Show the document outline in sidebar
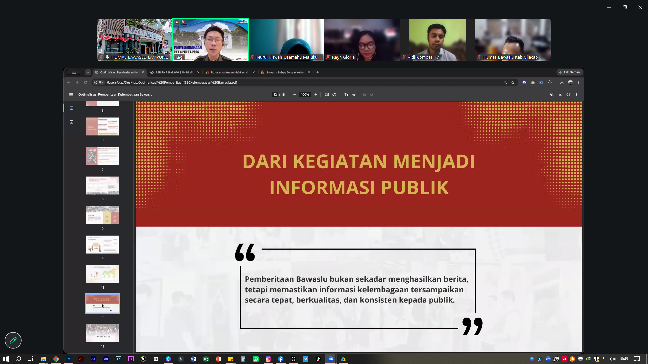 (71, 122)
